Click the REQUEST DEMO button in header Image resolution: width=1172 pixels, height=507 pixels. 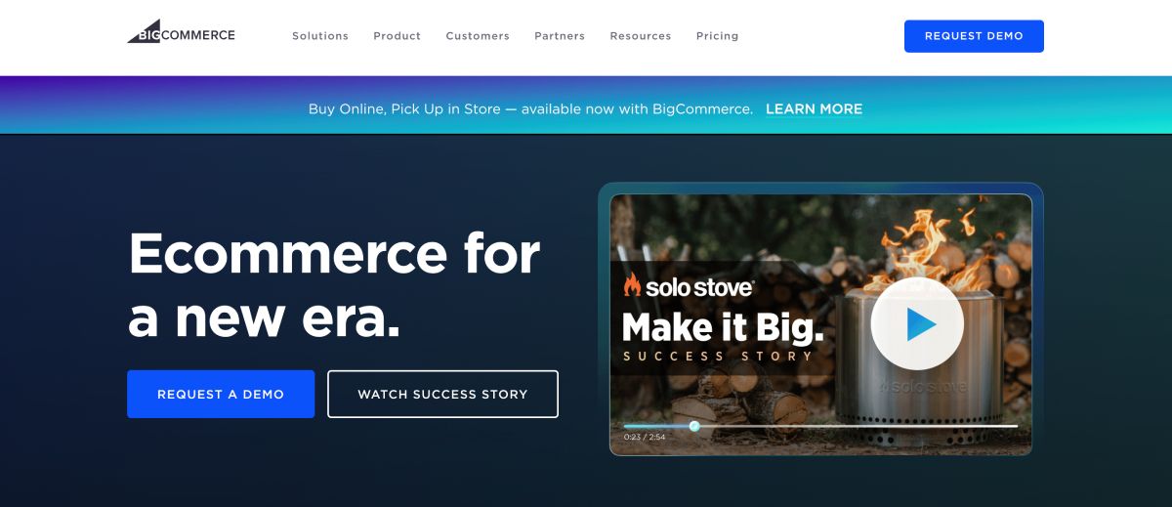[x=974, y=36]
